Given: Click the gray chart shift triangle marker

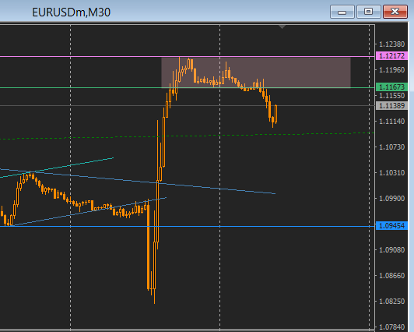Looking at the screenshot, I should point(282,26).
